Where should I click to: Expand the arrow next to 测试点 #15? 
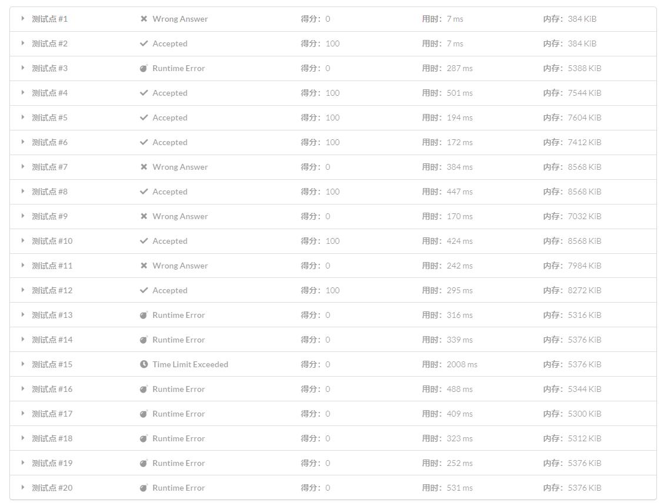coord(23,364)
